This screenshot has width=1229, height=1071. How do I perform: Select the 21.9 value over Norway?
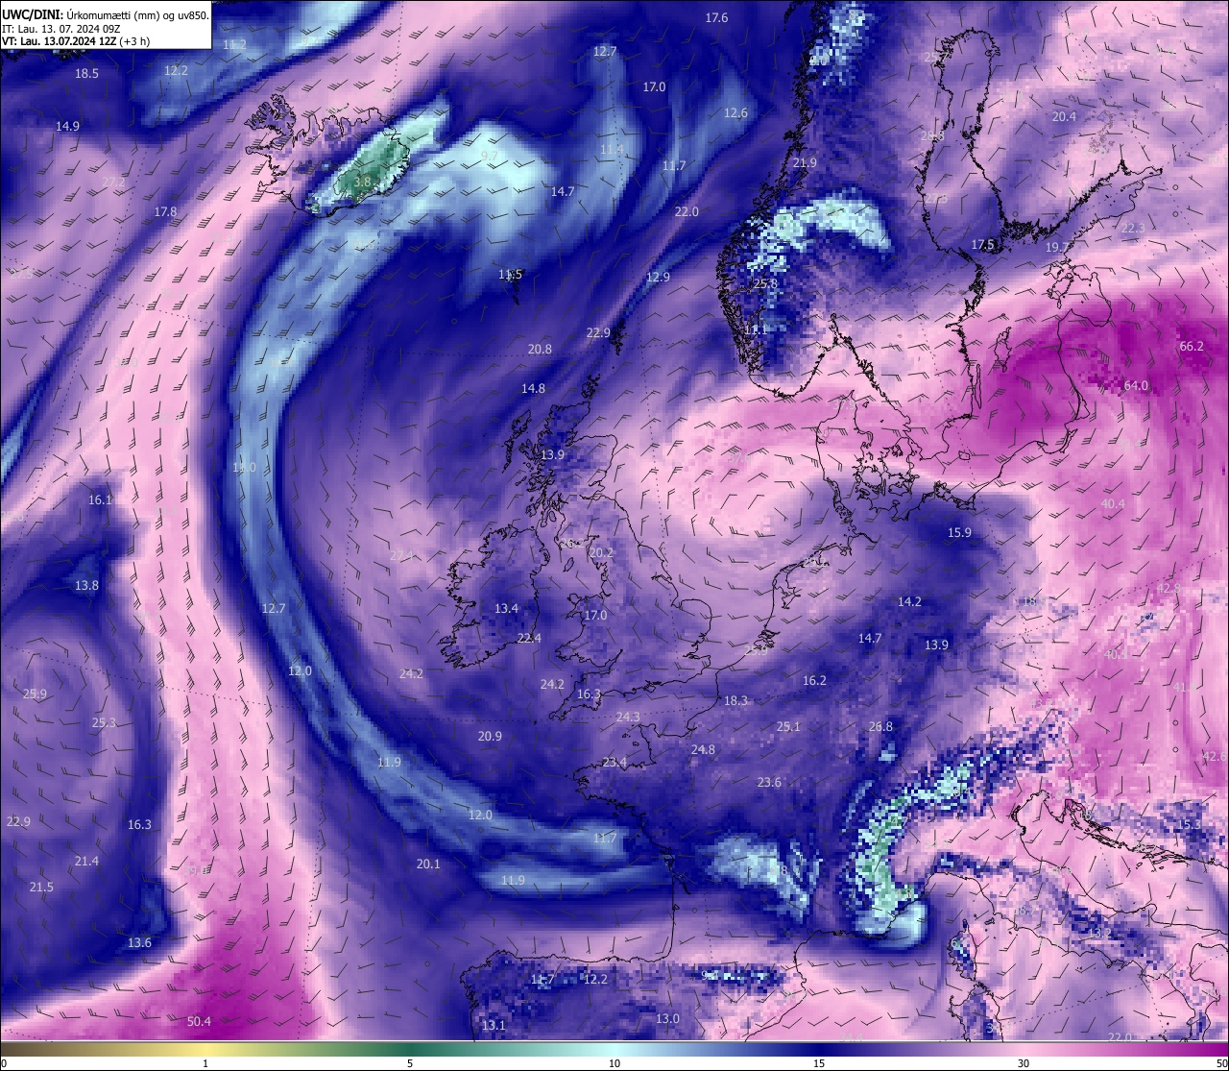coord(805,163)
